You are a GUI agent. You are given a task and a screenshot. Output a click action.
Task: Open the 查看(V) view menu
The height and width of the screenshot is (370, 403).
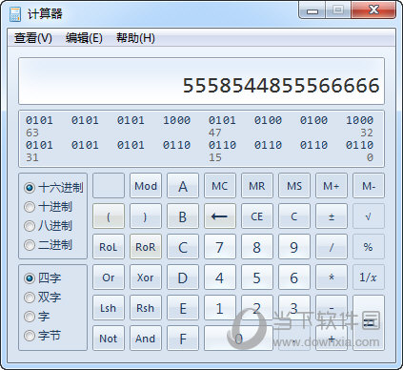33,38
